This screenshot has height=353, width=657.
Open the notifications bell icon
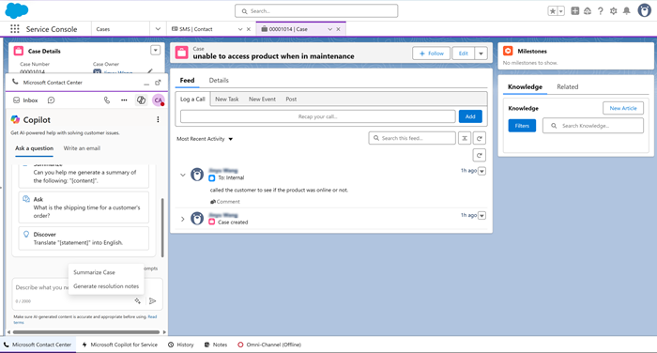(626, 11)
